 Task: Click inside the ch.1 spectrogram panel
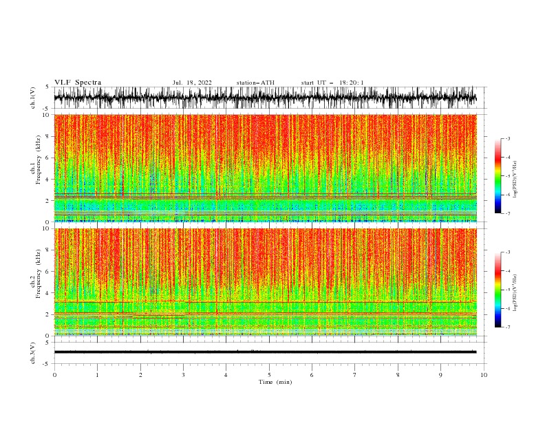(266, 168)
